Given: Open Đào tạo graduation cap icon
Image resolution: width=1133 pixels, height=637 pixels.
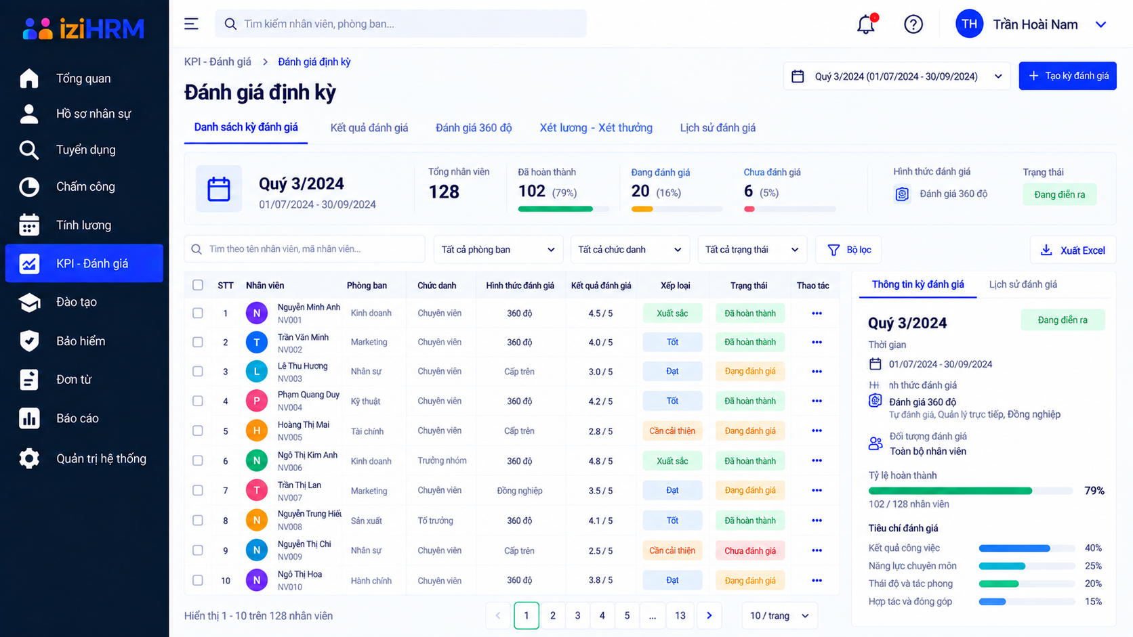Looking at the screenshot, I should click(x=29, y=302).
